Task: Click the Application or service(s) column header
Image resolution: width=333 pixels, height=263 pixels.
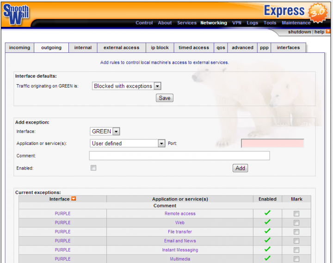Action: pos(180,199)
